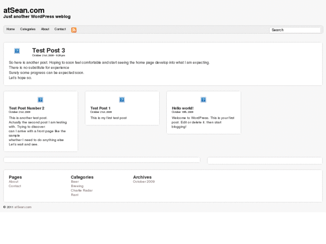Open the Charlie Radar category link
The height and width of the screenshot is (244, 326).
(82, 190)
